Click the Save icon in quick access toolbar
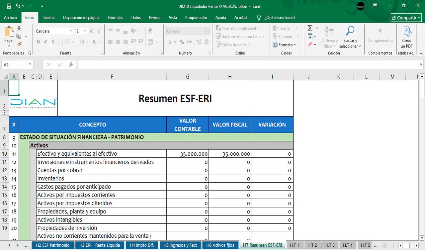 click(x=9, y=6)
